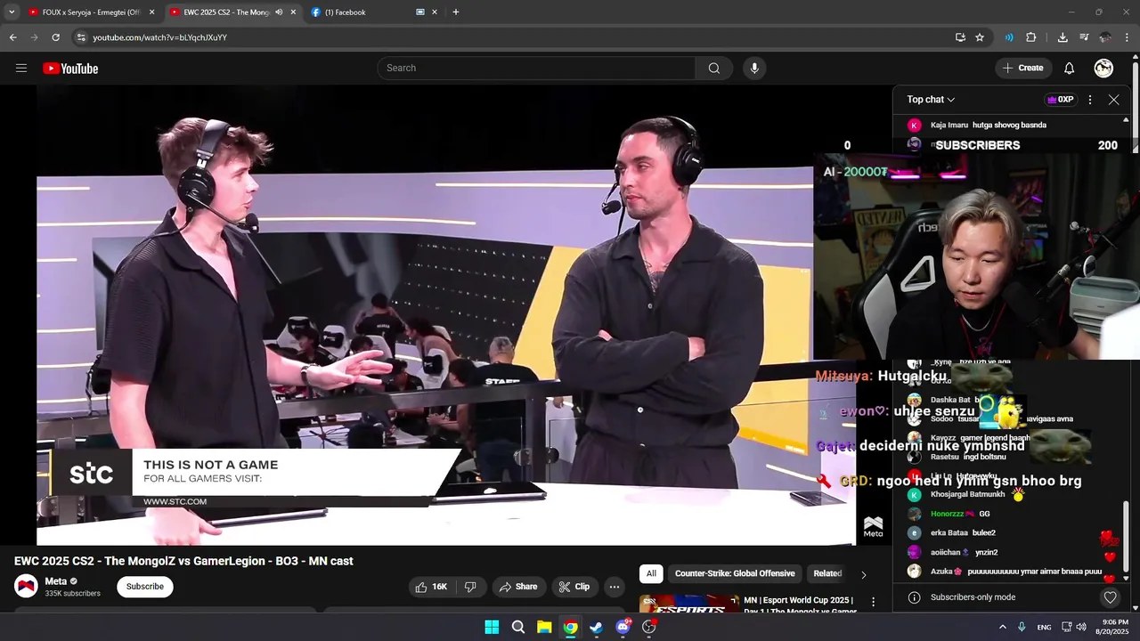This screenshot has width=1140, height=641.
Task: Open the YouTube account avatar menu
Action: 1103,69
